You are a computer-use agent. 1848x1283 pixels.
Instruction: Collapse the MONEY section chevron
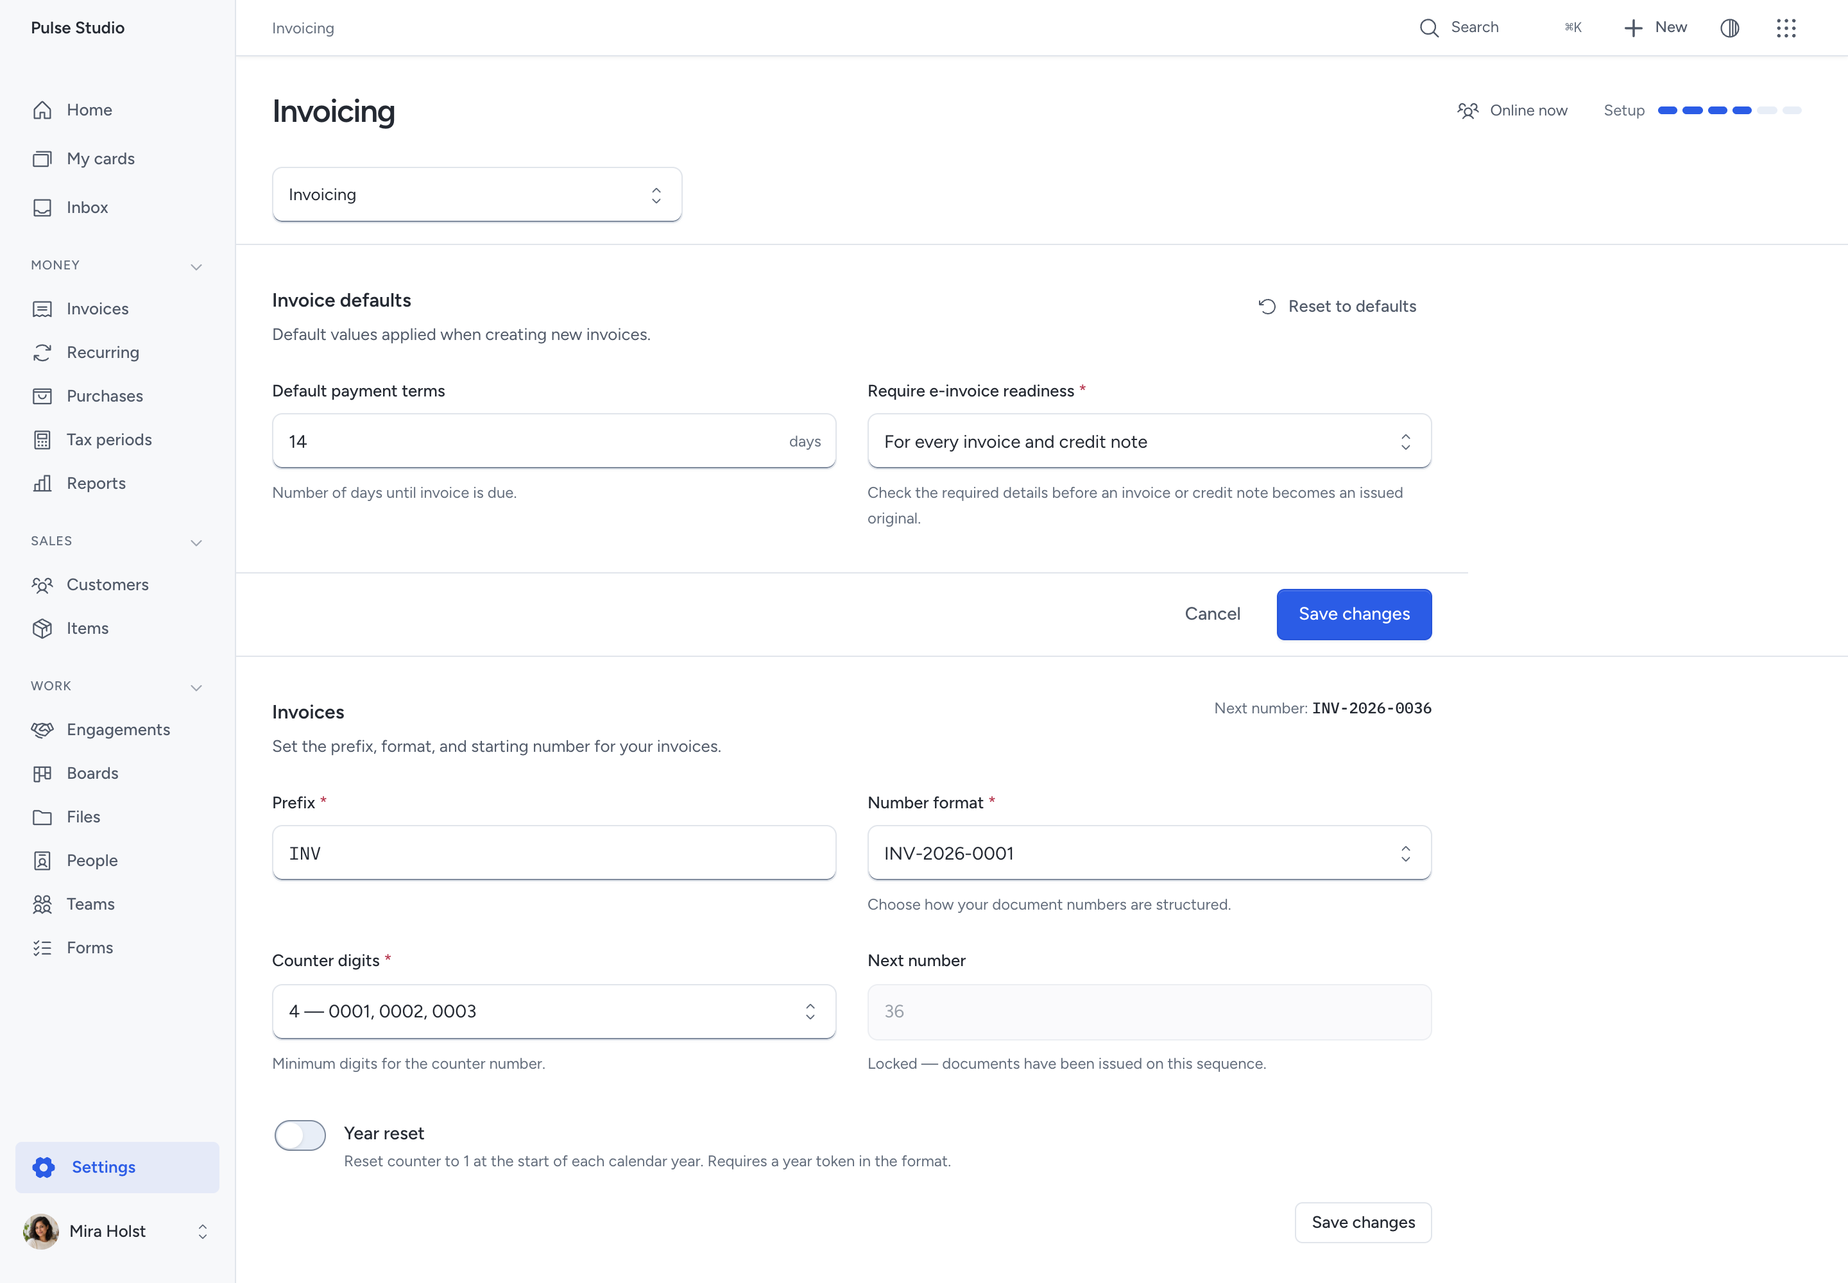[196, 266]
